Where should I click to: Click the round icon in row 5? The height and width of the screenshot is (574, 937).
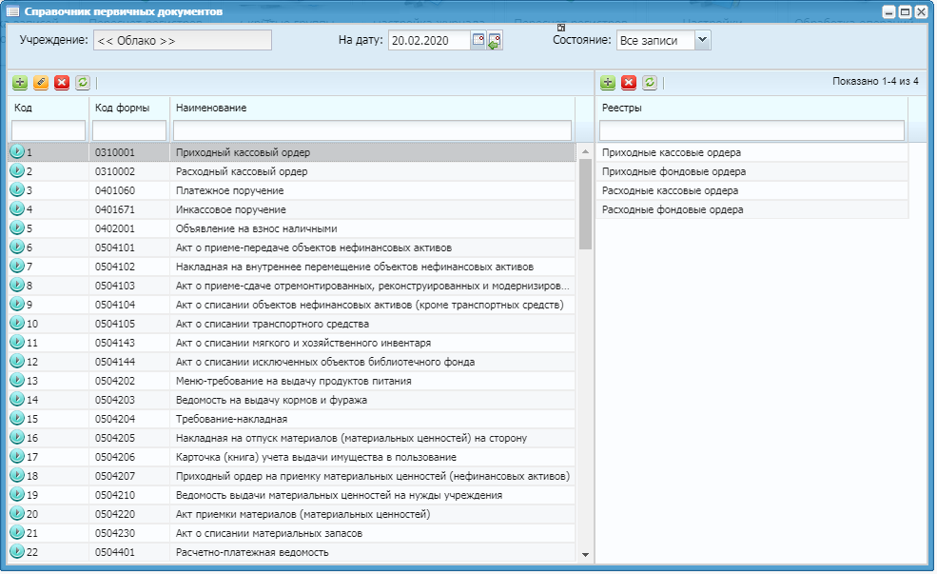pos(17,228)
